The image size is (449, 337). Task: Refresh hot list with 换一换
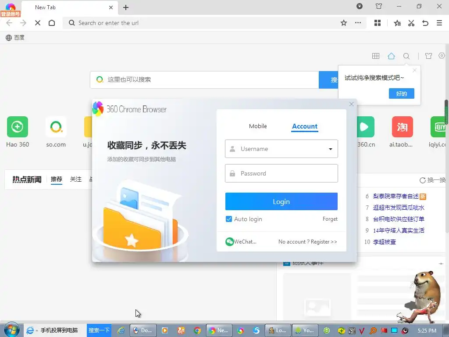[x=432, y=180]
